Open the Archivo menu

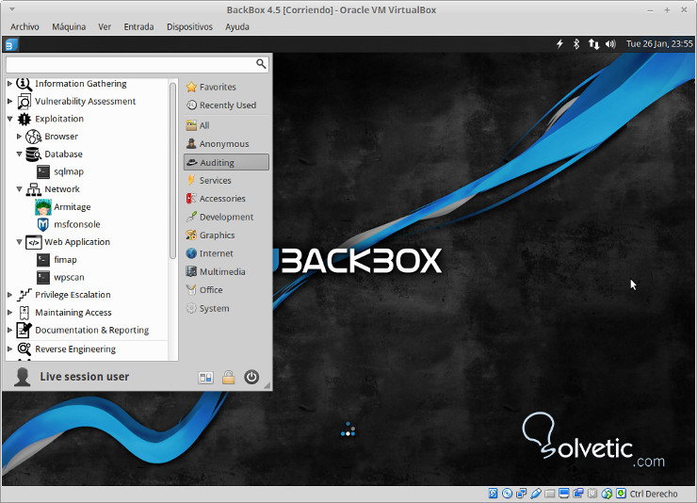coord(24,26)
